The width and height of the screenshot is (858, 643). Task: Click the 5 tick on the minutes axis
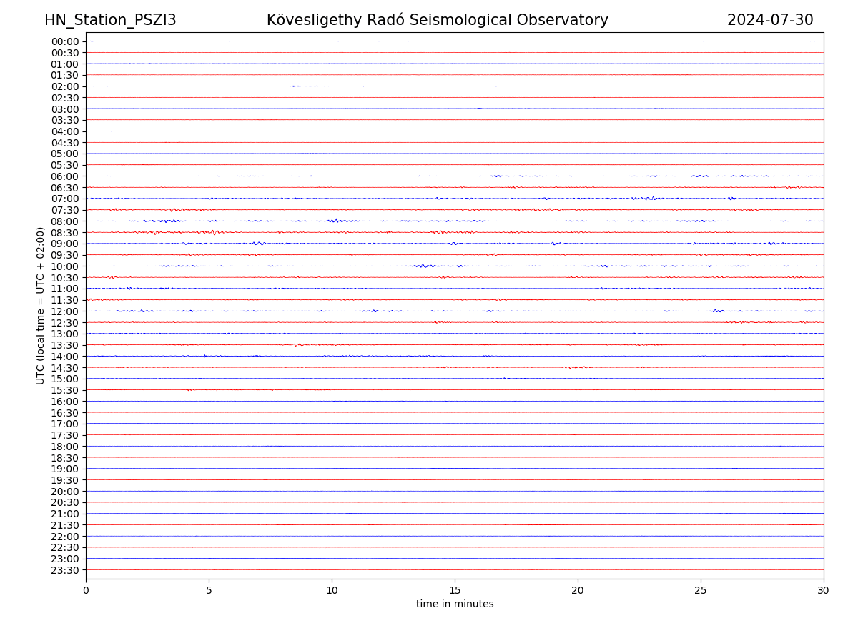209,590
